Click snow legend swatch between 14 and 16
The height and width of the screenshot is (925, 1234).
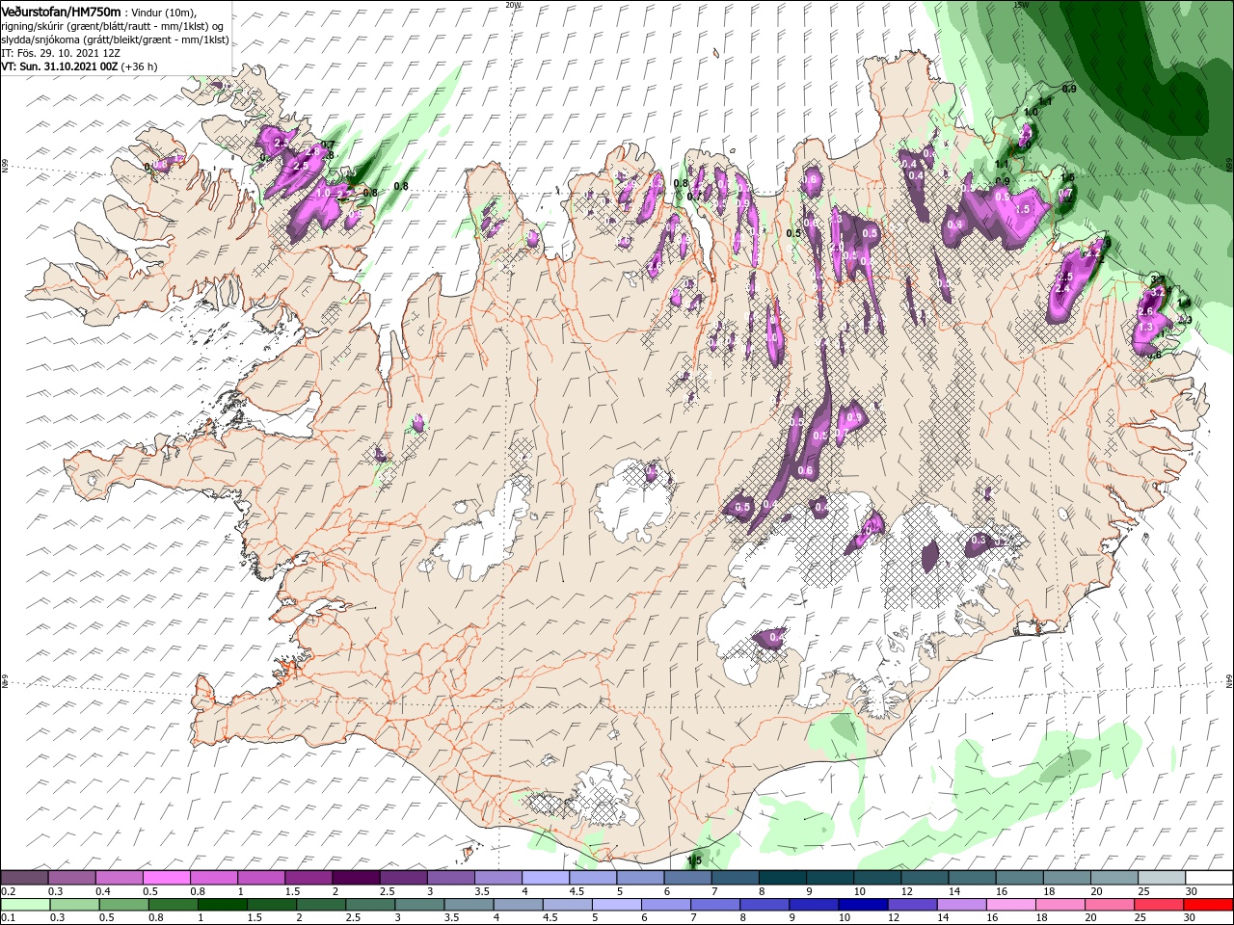tap(972, 878)
